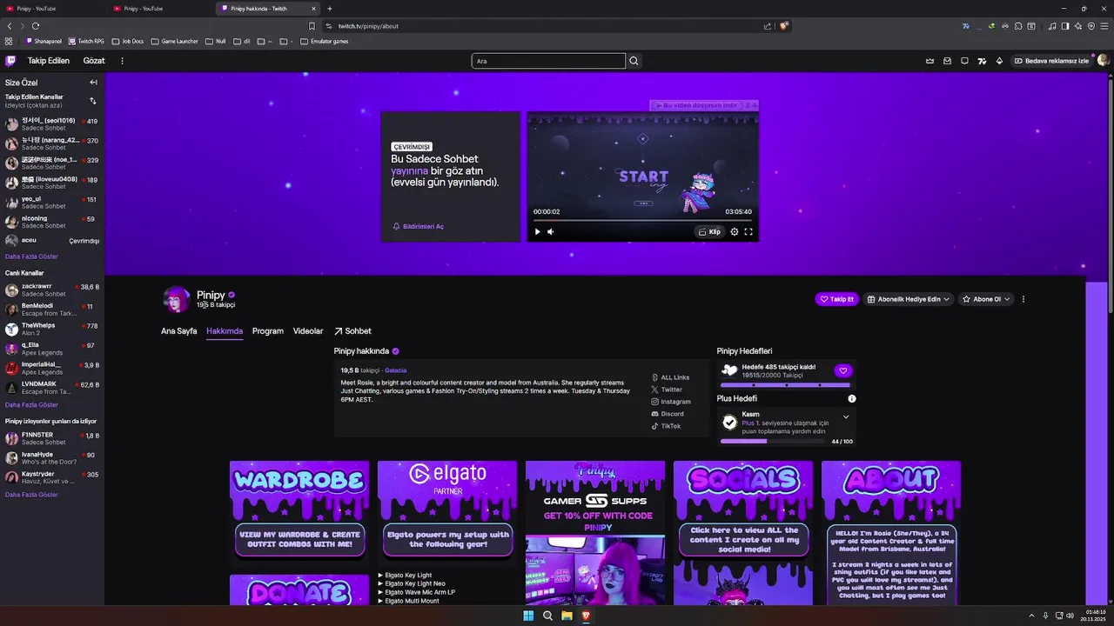The height and width of the screenshot is (626, 1114).
Task: Open the Twitter social link
Action: pyautogui.click(x=667, y=390)
